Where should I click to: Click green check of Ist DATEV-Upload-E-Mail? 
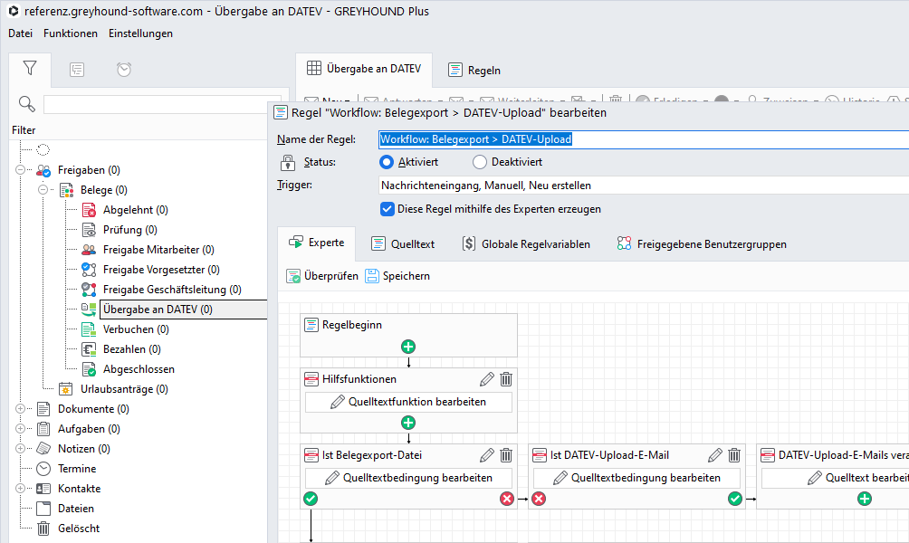pyautogui.click(x=735, y=499)
